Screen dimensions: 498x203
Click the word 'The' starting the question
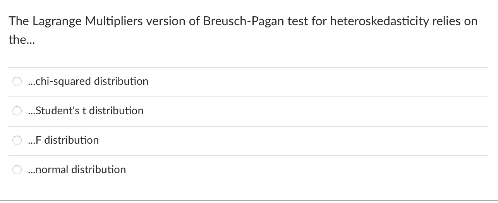[x=19, y=21]
